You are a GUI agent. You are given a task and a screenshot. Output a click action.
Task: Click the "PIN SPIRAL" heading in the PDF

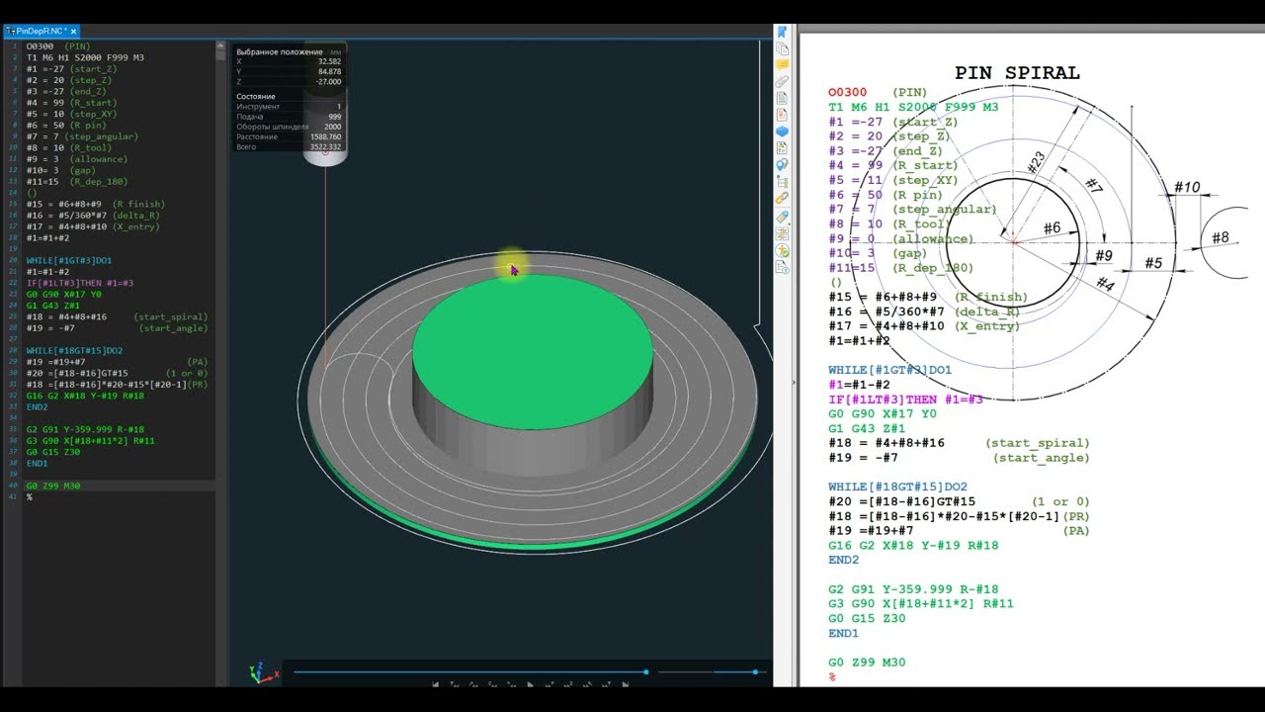coord(1017,73)
